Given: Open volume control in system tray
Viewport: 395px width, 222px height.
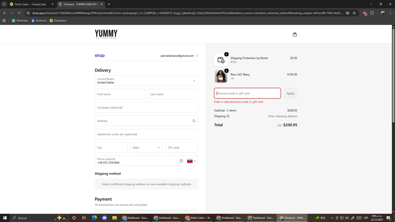Looking at the screenshot, I should click(347, 218).
